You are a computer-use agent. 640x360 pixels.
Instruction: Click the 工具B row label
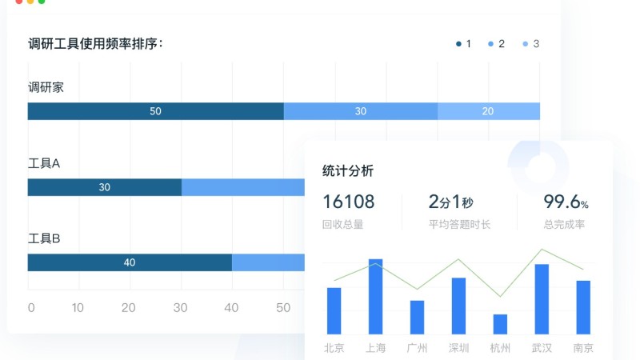[x=44, y=238]
